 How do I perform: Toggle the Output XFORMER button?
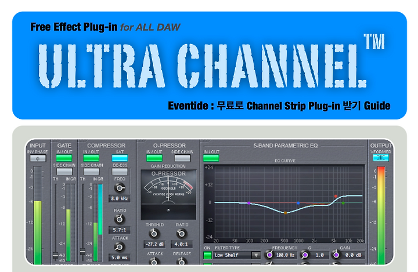pos(380,158)
